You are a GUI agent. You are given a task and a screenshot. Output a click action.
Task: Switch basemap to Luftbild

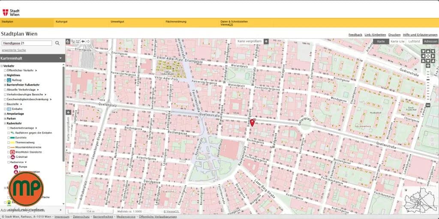[x=414, y=41]
